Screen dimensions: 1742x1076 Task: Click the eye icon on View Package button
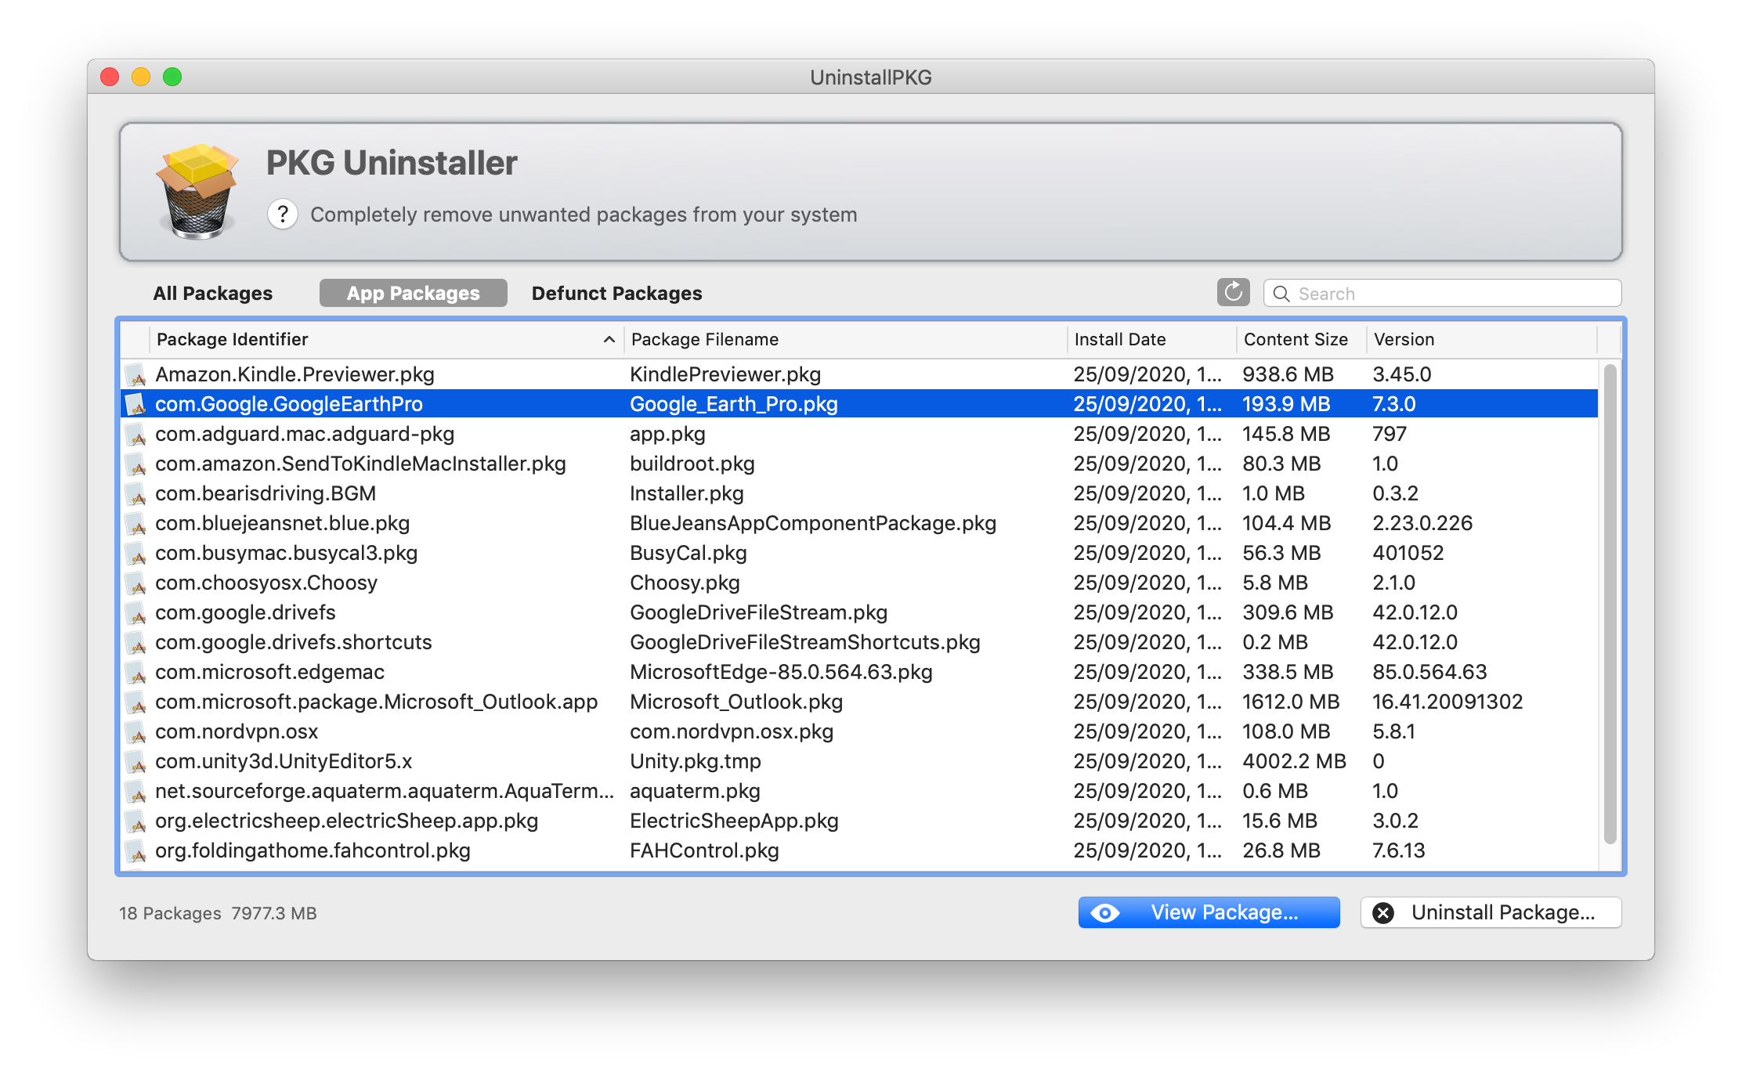tap(1101, 911)
